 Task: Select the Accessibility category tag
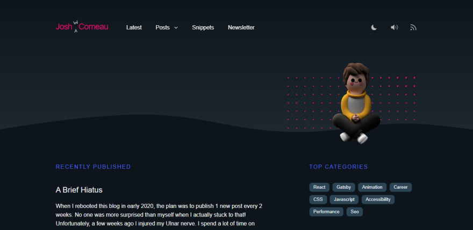point(378,199)
